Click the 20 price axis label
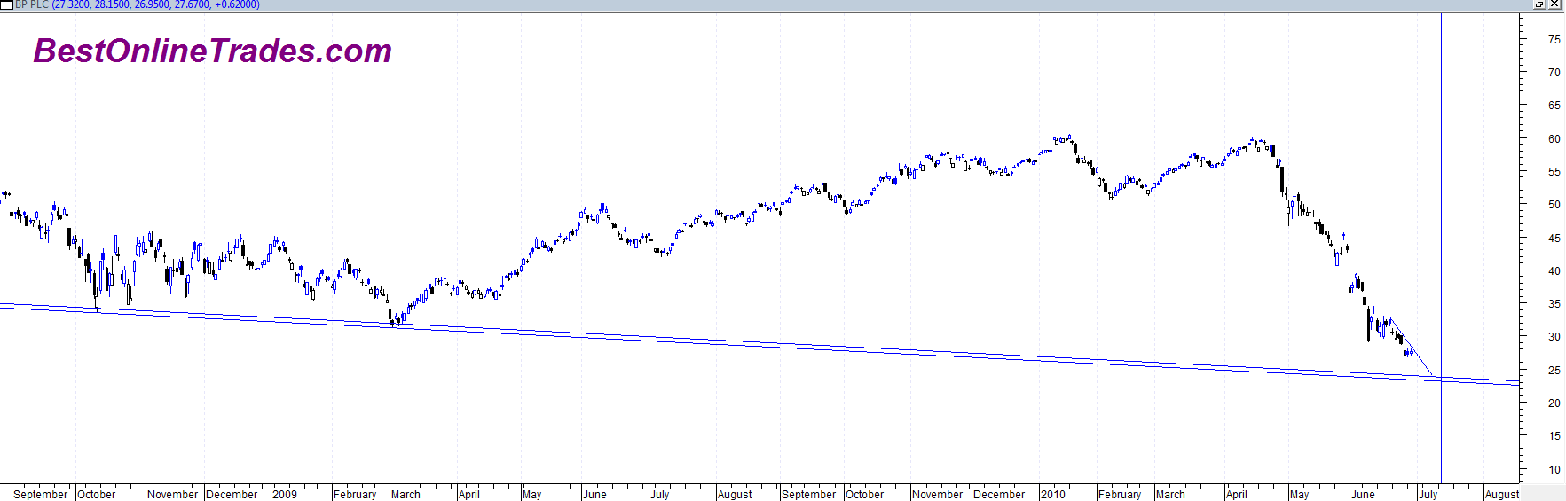The height and width of the screenshot is (501, 1566). point(1554,403)
